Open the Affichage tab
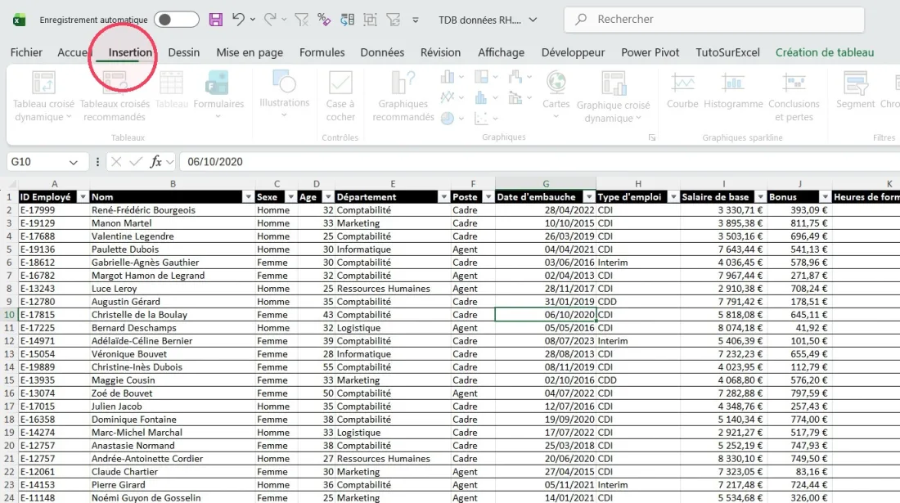Screen dimensions: 900x503 click(x=501, y=52)
